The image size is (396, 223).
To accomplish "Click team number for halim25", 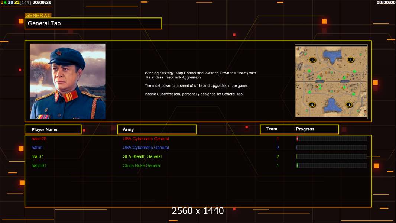I will [278, 139].
